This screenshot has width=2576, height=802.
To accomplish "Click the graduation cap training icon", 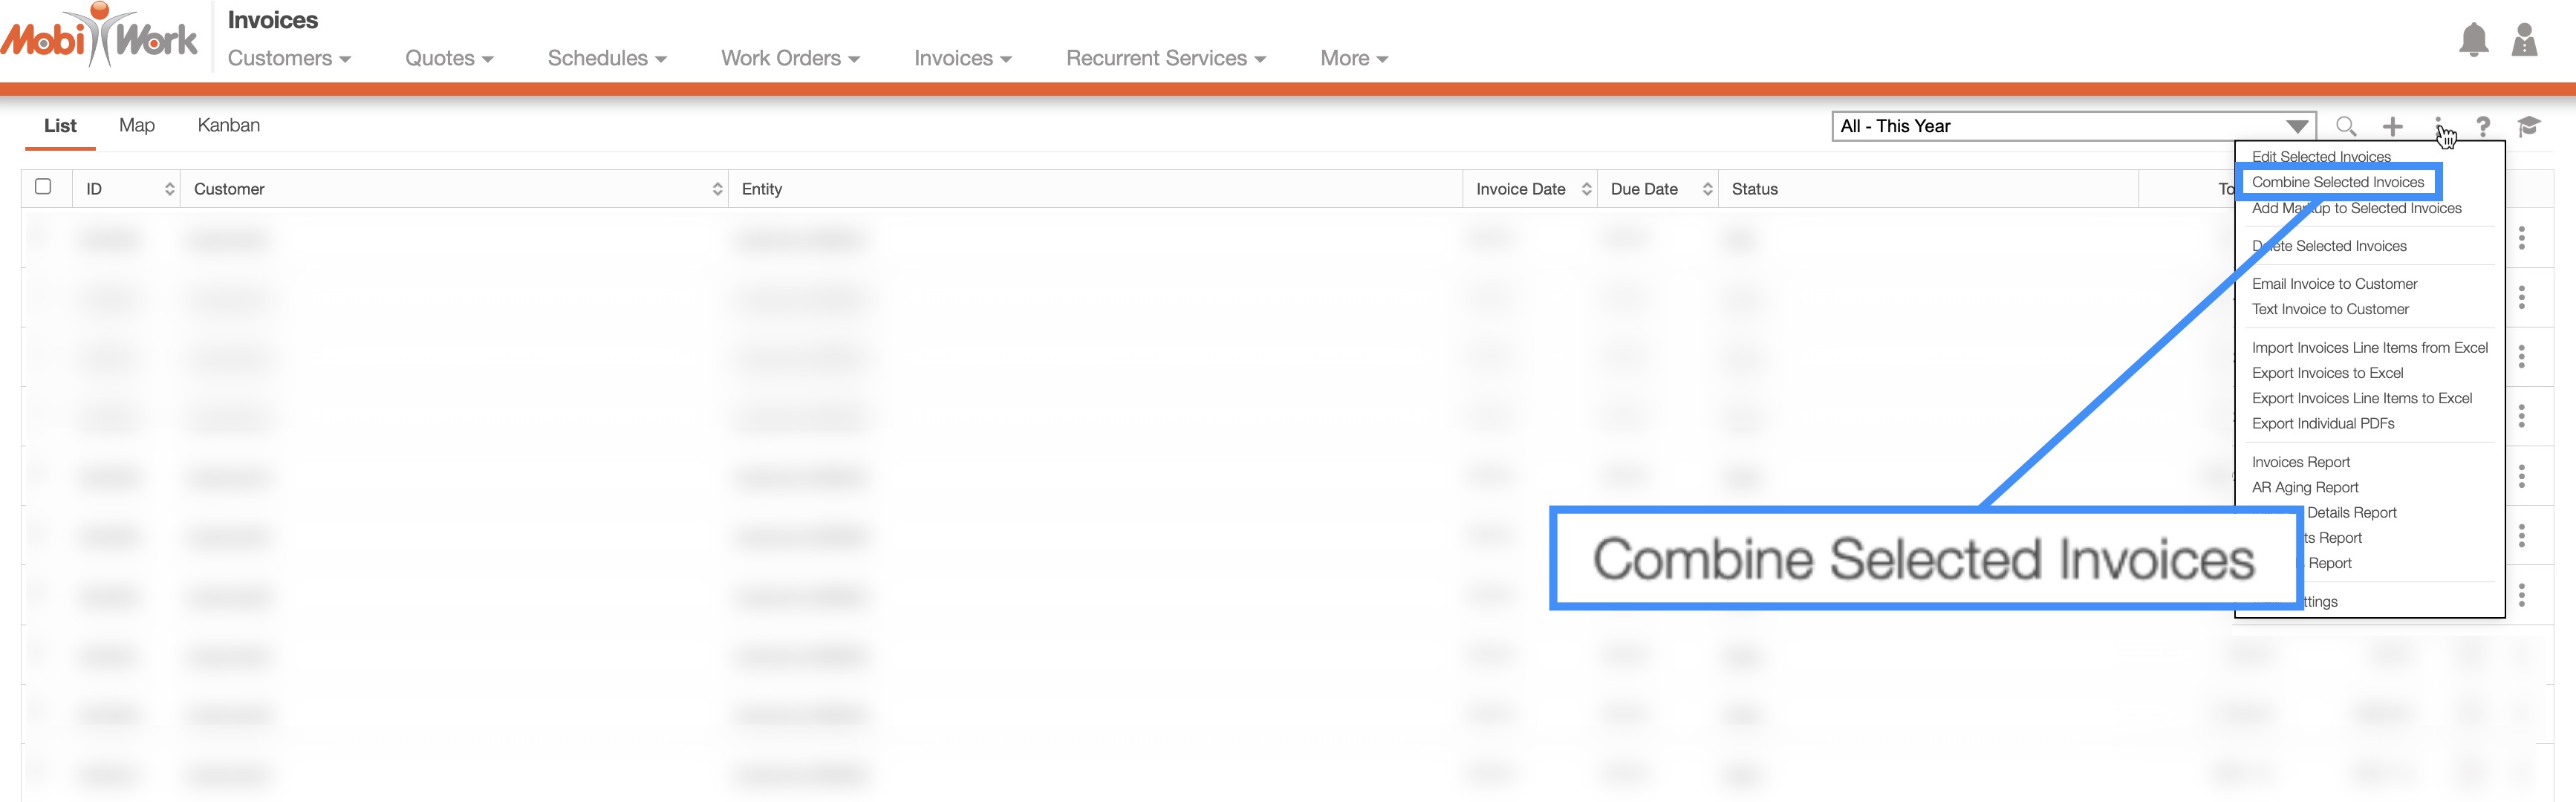I will (2528, 126).
